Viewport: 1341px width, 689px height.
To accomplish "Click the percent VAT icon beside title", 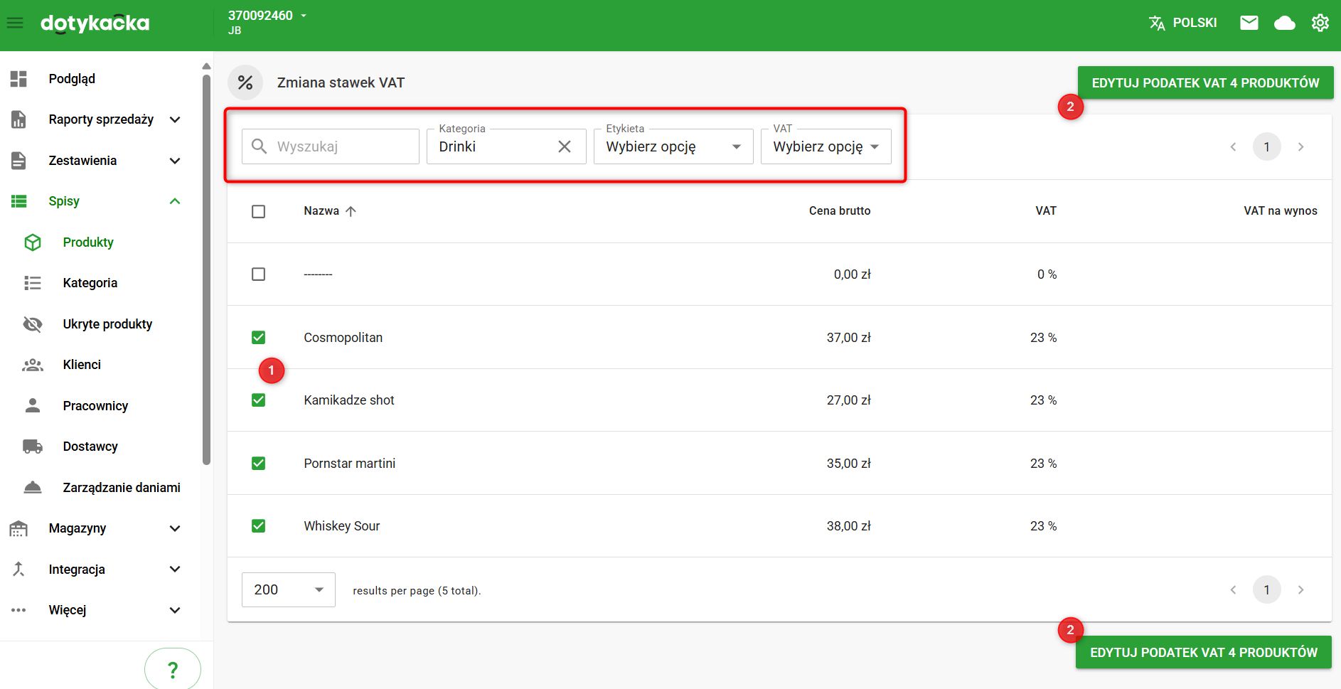I will tap(245, 83).
